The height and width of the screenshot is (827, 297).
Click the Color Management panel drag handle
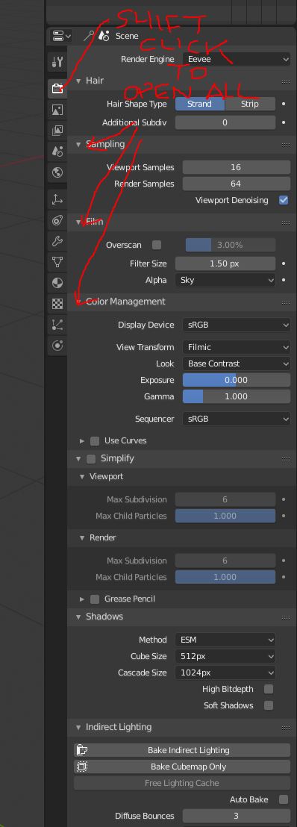285,302
